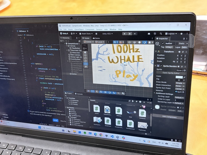The height and width of the screenshot is (155, 207).
Task: Select the Hand view tool in Scene
Action: coord(85,52)
